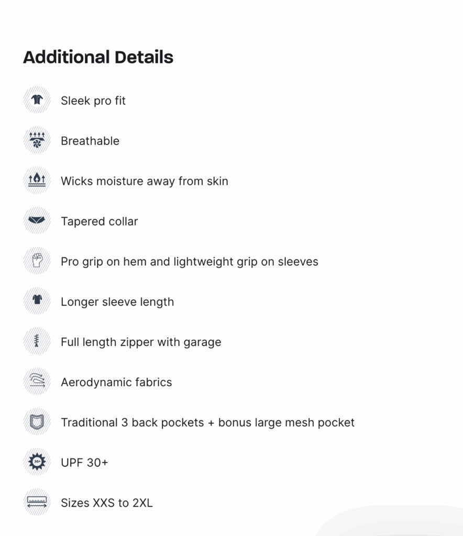Click the Pro grip on hem description
463x536 pixels.
tap(190, 262)
